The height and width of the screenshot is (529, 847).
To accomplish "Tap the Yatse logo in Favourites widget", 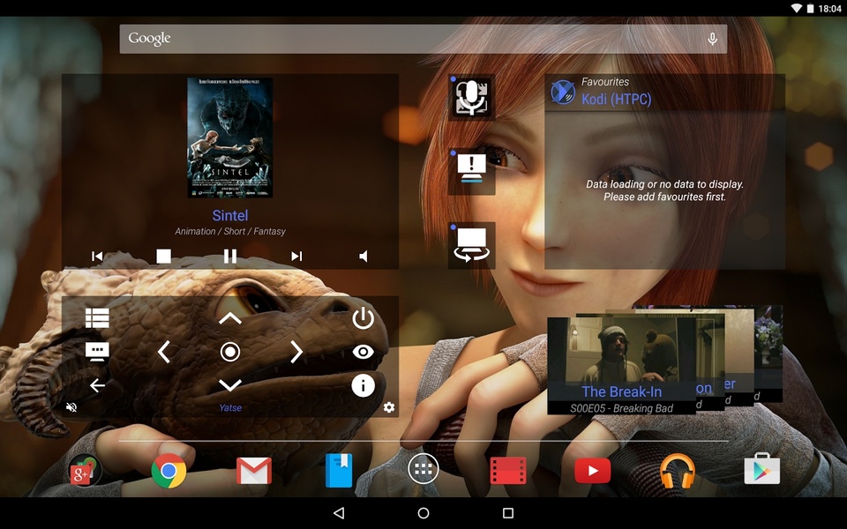I will (x=563, y=92).
